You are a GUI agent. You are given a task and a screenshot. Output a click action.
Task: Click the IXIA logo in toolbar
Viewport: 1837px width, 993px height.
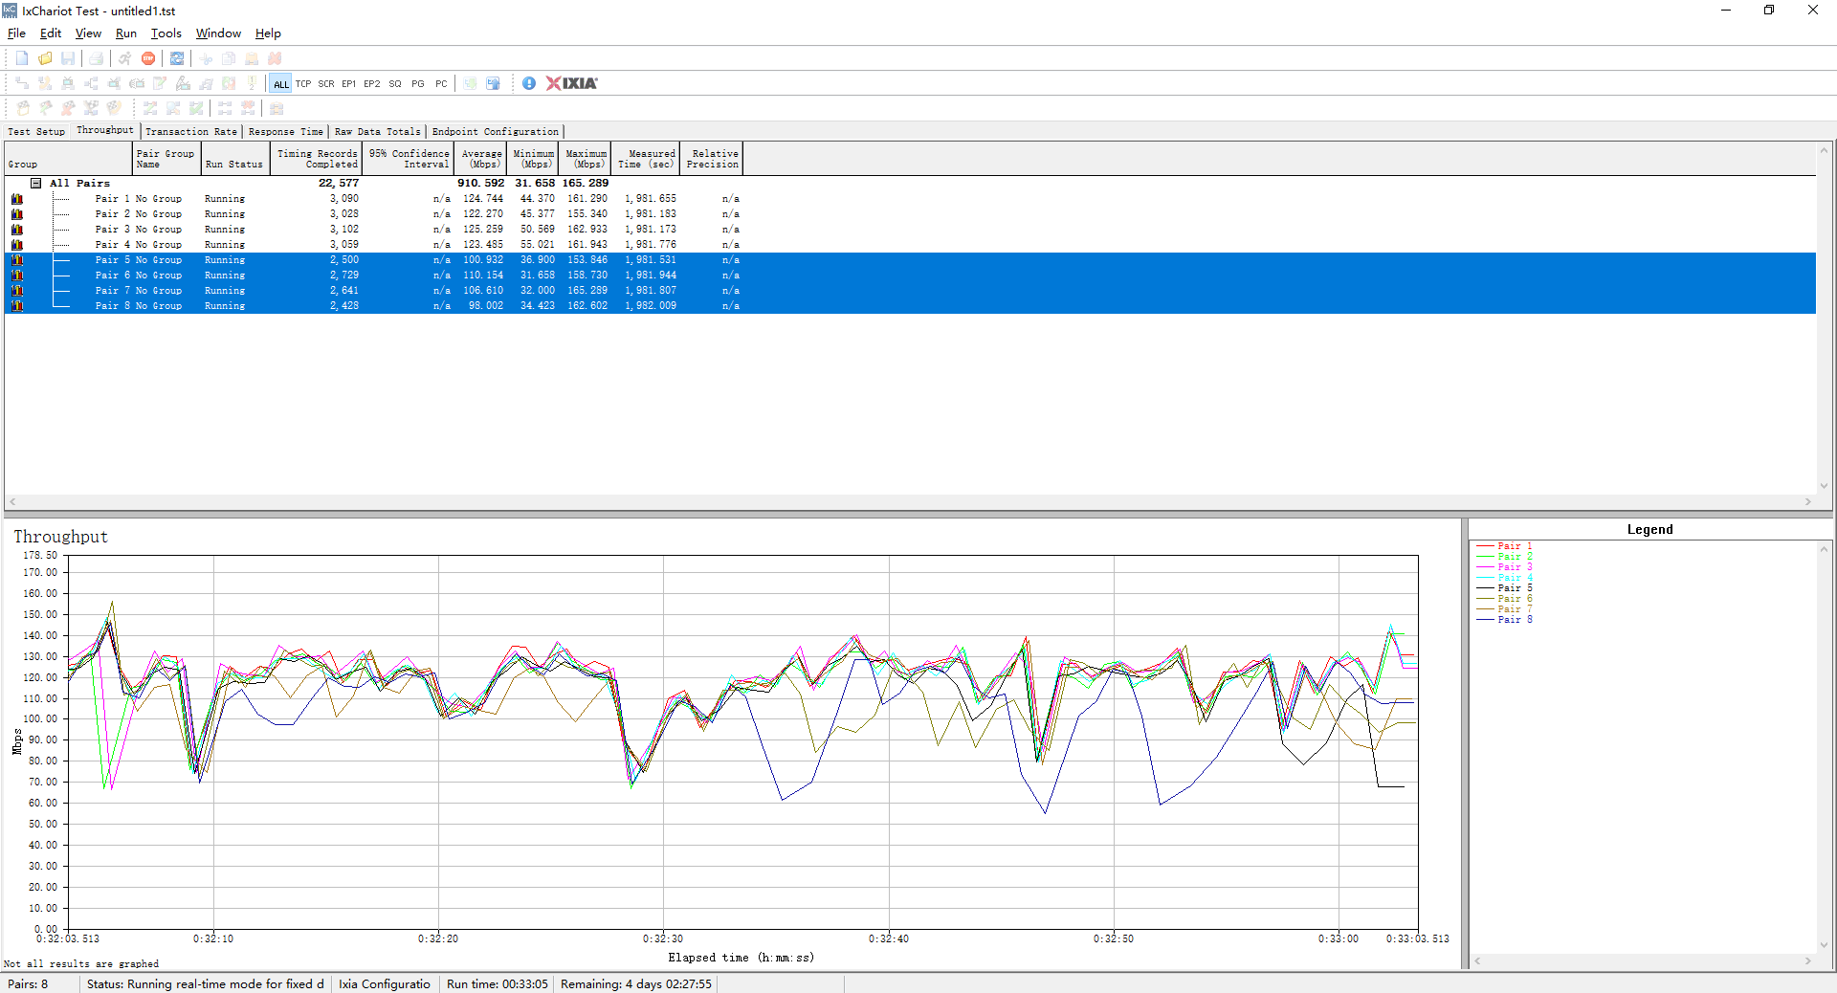click(x=572, y=83)
